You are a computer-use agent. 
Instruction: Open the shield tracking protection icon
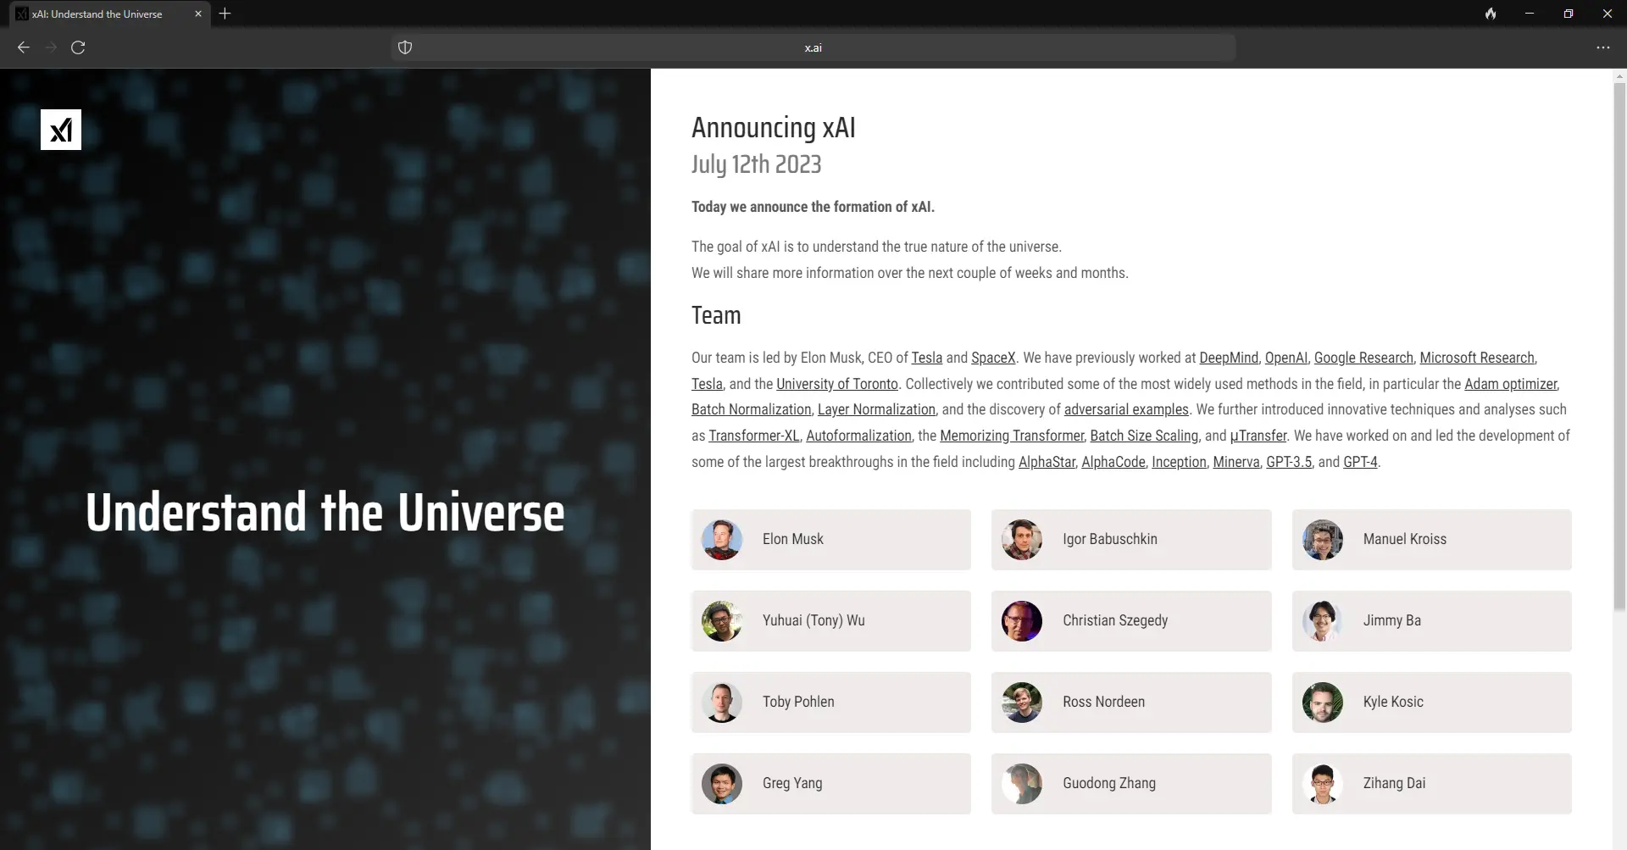[x=405, y=47]
